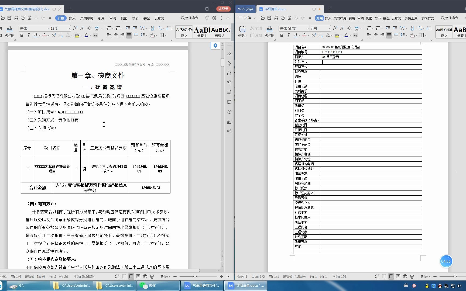This screenshot has width=466, height=291.
Task: Apply 标题 1 style in left window
Action: 202,32
